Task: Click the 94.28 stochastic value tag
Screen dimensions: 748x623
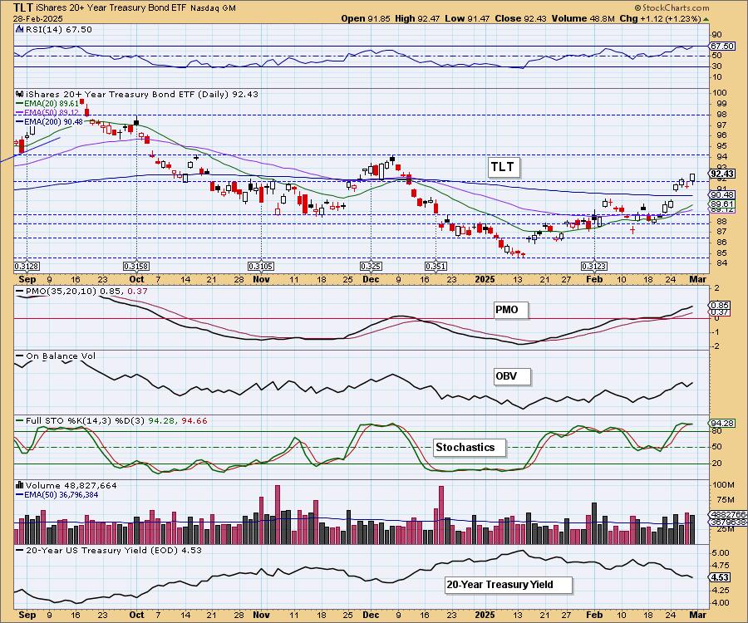Action: coord(722,424)
